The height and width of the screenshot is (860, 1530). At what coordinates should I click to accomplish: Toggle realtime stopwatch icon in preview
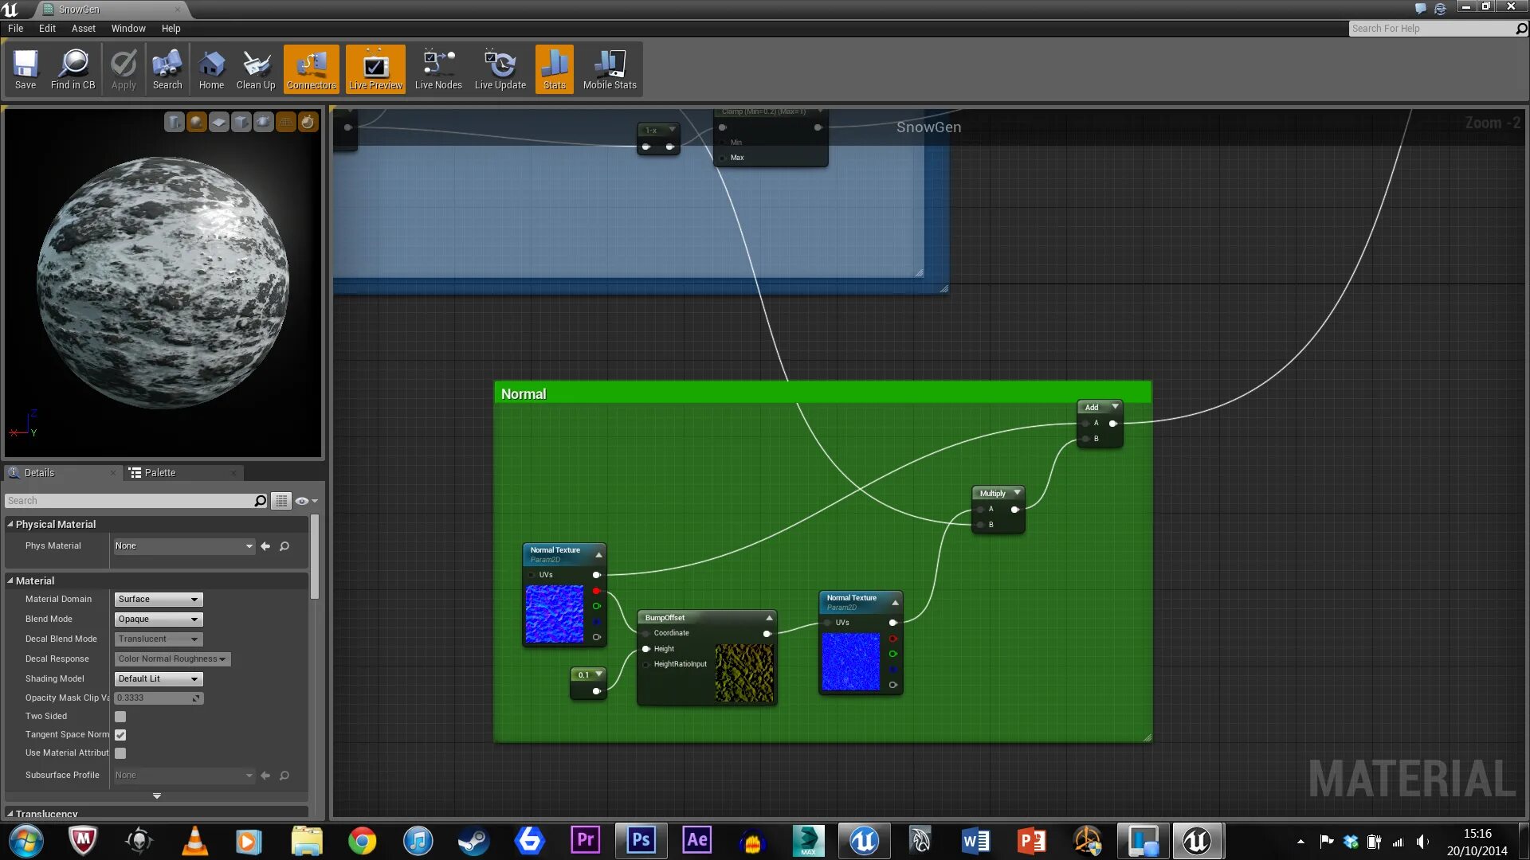click(x=308, y=122)
